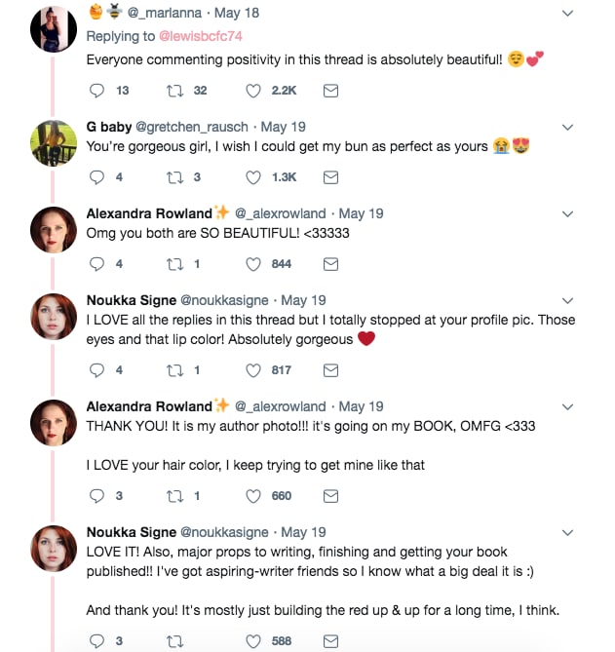Expand options chevron on G baby's tweet

coord(568,128)
